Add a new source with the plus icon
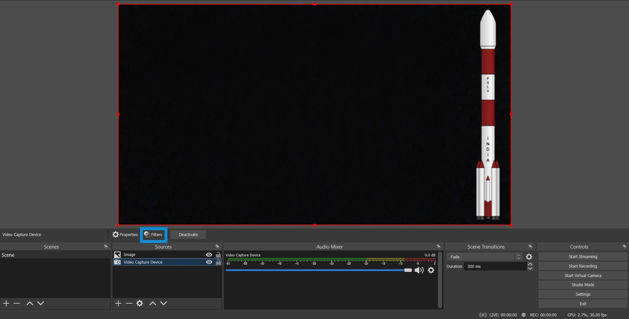The width and height of the screenshot is (629, 319). 118,303
